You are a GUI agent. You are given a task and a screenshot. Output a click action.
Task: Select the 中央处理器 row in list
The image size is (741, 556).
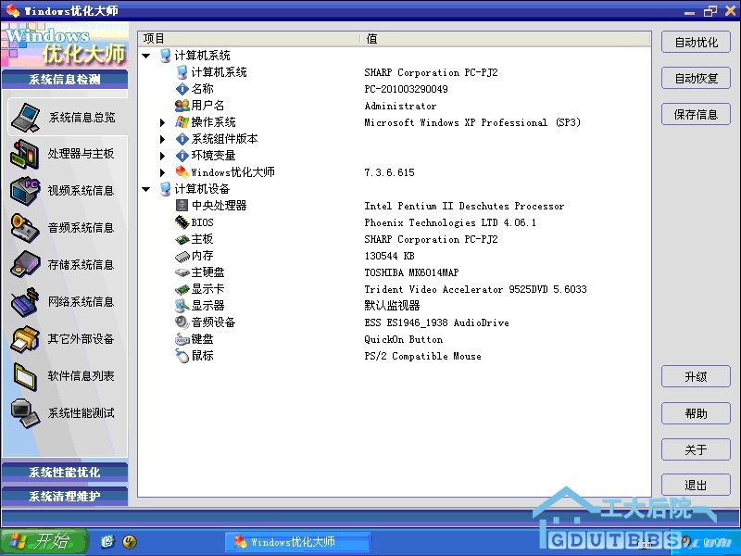(x=219, y=206)
